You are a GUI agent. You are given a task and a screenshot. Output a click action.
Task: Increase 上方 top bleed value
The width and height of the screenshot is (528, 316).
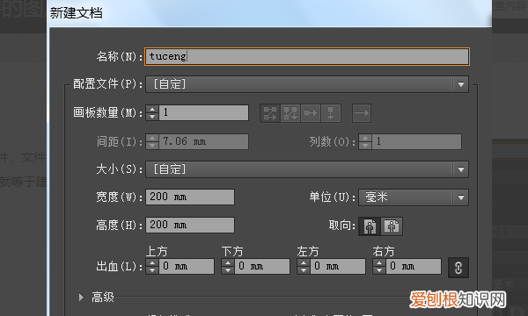152,262
